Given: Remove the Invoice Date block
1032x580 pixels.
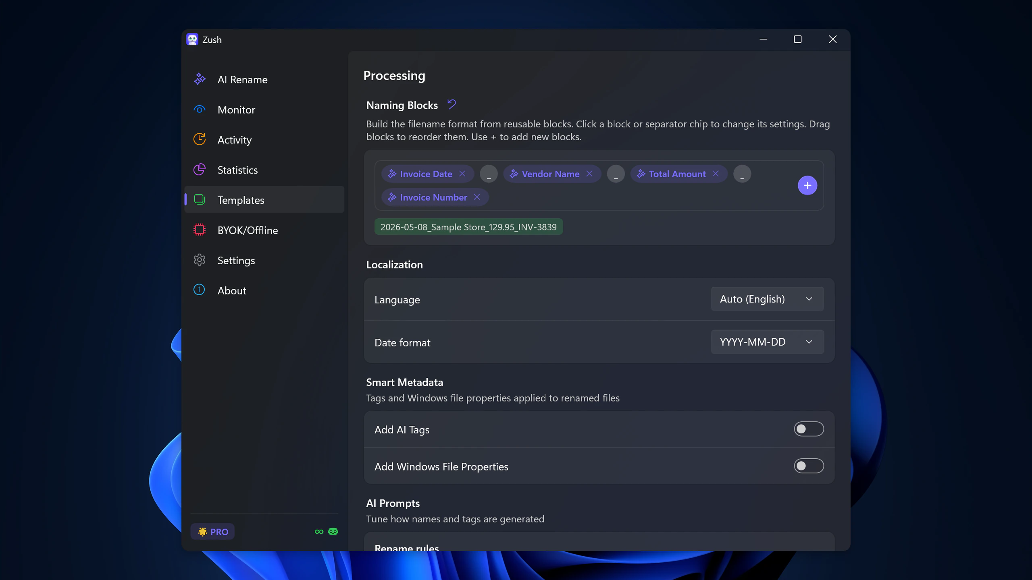Looking at the screenshot, I should (462, 174).
